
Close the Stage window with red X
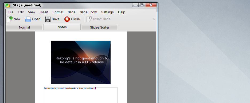pyautogui.click(x=151, y=5)
